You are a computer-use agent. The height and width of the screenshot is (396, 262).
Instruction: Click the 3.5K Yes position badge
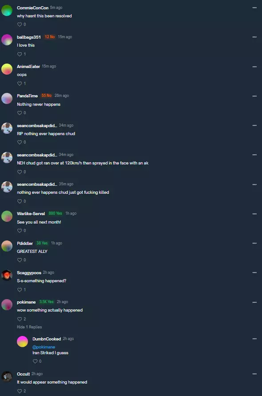click(x=47, y=302)
